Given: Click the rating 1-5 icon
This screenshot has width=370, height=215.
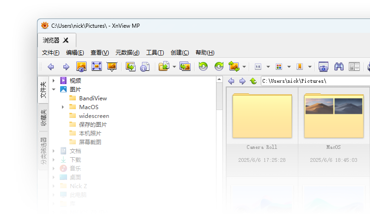Looking at the screenshot, I should (x=258, y=67).
